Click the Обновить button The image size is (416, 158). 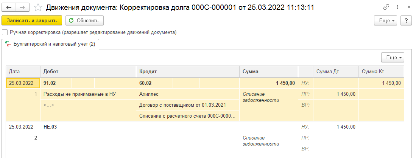[85, 21]
